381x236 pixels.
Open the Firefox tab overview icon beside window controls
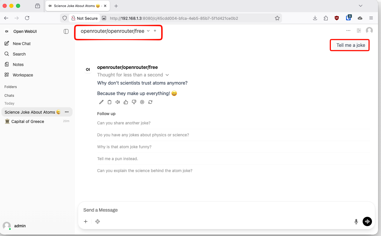(x=37, y=6)
